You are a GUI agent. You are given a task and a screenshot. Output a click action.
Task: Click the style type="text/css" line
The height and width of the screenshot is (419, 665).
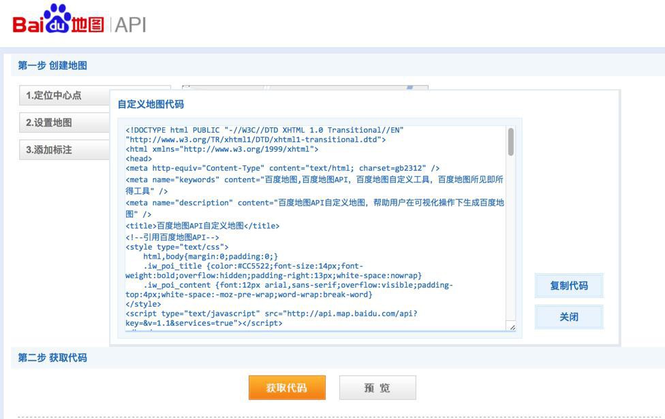[x=177, y=247]
